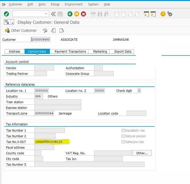Click the Authorization field
The width and height of the screenshot is (190, 184).
pos(98,68)
